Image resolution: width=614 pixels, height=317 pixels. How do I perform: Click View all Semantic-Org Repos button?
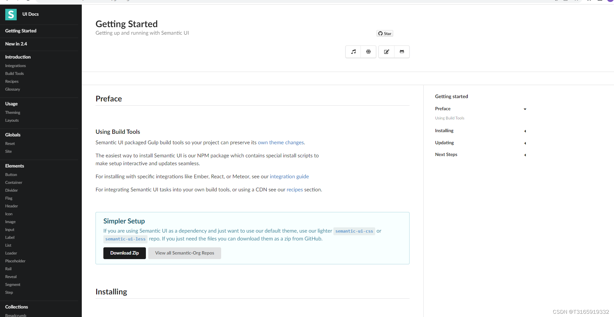pyautogui.click(x=184, y=253)
